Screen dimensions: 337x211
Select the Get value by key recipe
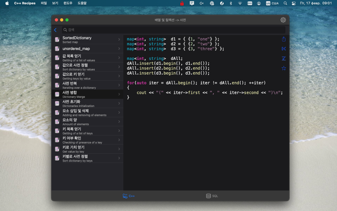point(88,149)
